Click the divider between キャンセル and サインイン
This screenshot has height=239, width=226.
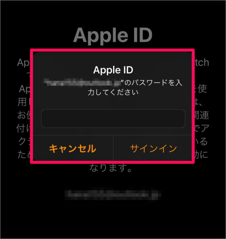[113, 148]
